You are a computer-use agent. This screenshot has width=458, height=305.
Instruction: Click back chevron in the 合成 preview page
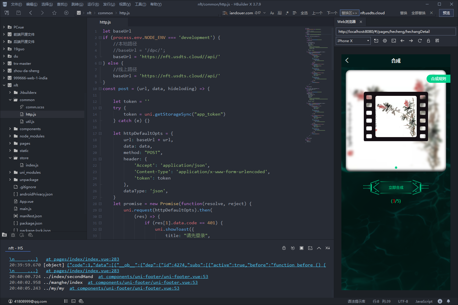pos(347,60)
